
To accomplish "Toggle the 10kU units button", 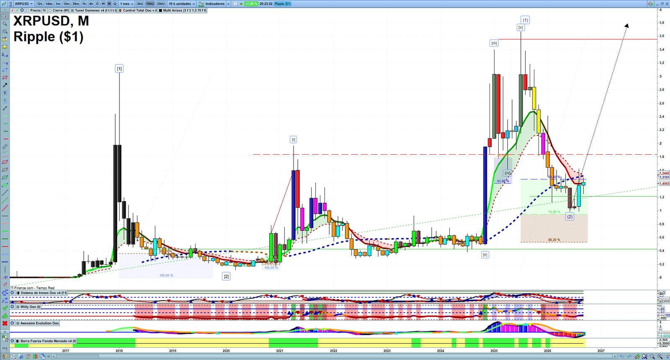I will click(150, 4).
